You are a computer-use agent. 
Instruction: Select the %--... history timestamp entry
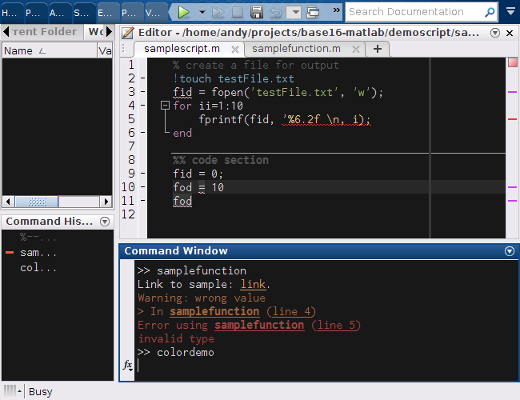[x=38, y=238]
